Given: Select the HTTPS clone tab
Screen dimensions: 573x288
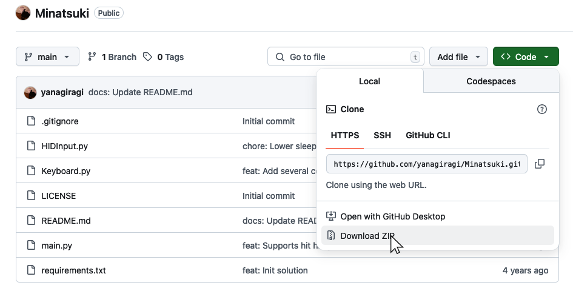Looking at the screenshot, I should click(x=345, y=135).
